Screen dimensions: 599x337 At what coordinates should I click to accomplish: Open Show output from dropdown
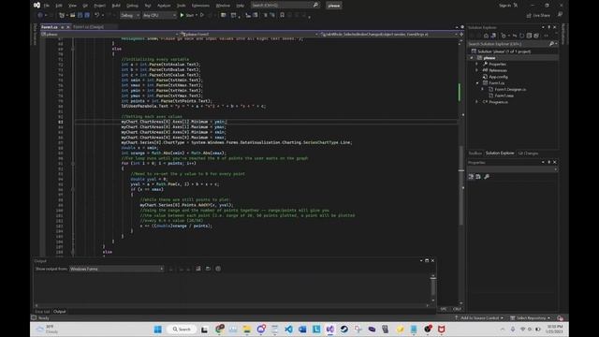[116, 269]
